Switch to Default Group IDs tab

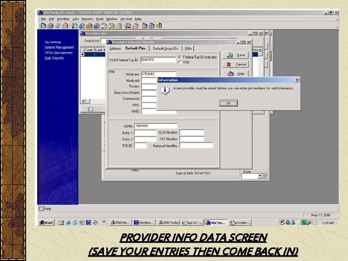[166, 48]
